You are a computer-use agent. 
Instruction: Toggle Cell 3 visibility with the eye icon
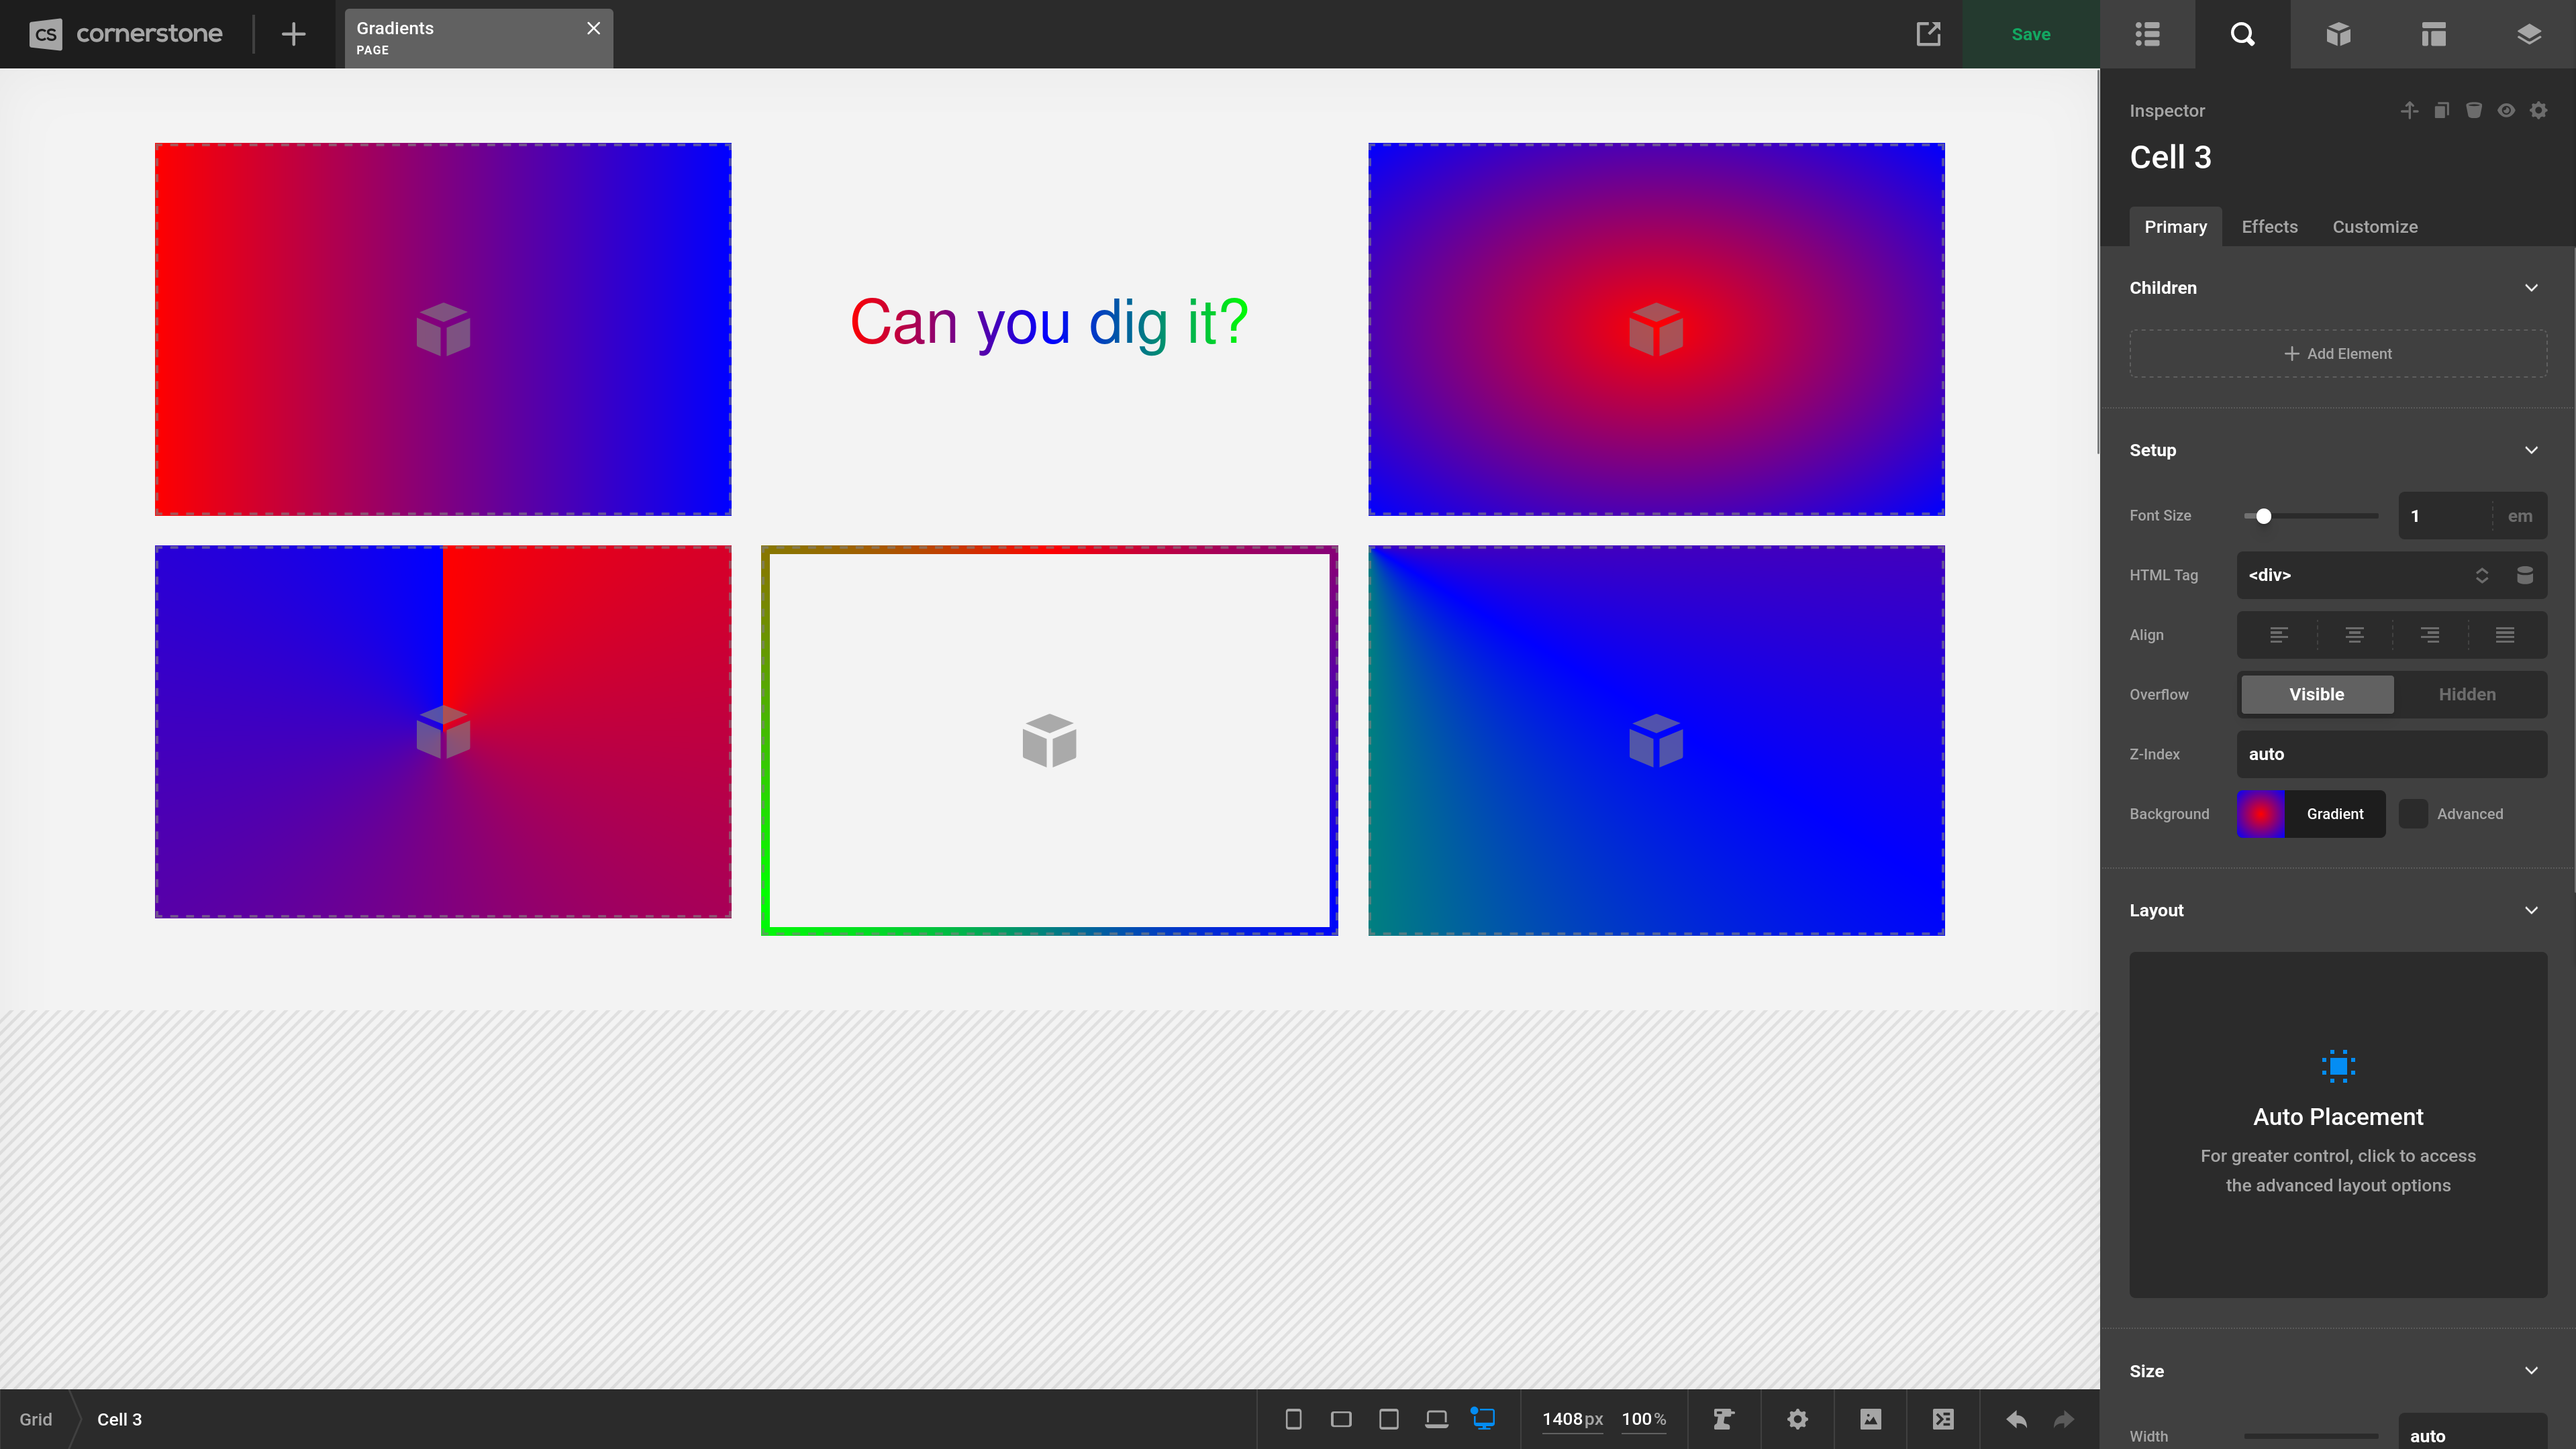point(2506,110)
